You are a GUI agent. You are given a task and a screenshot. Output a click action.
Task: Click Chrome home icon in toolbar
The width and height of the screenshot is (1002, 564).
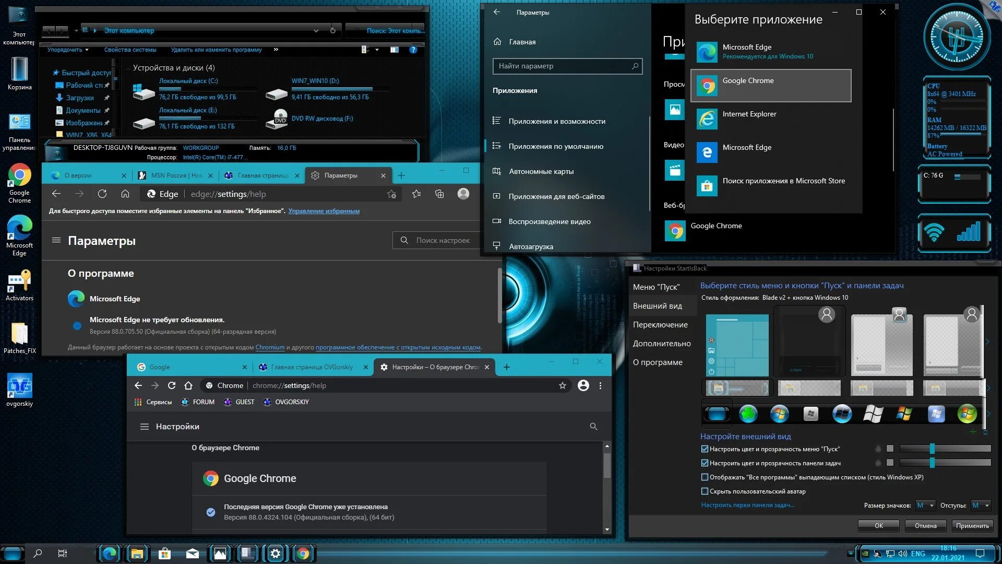pyautogui.click(x=188, y=385)
